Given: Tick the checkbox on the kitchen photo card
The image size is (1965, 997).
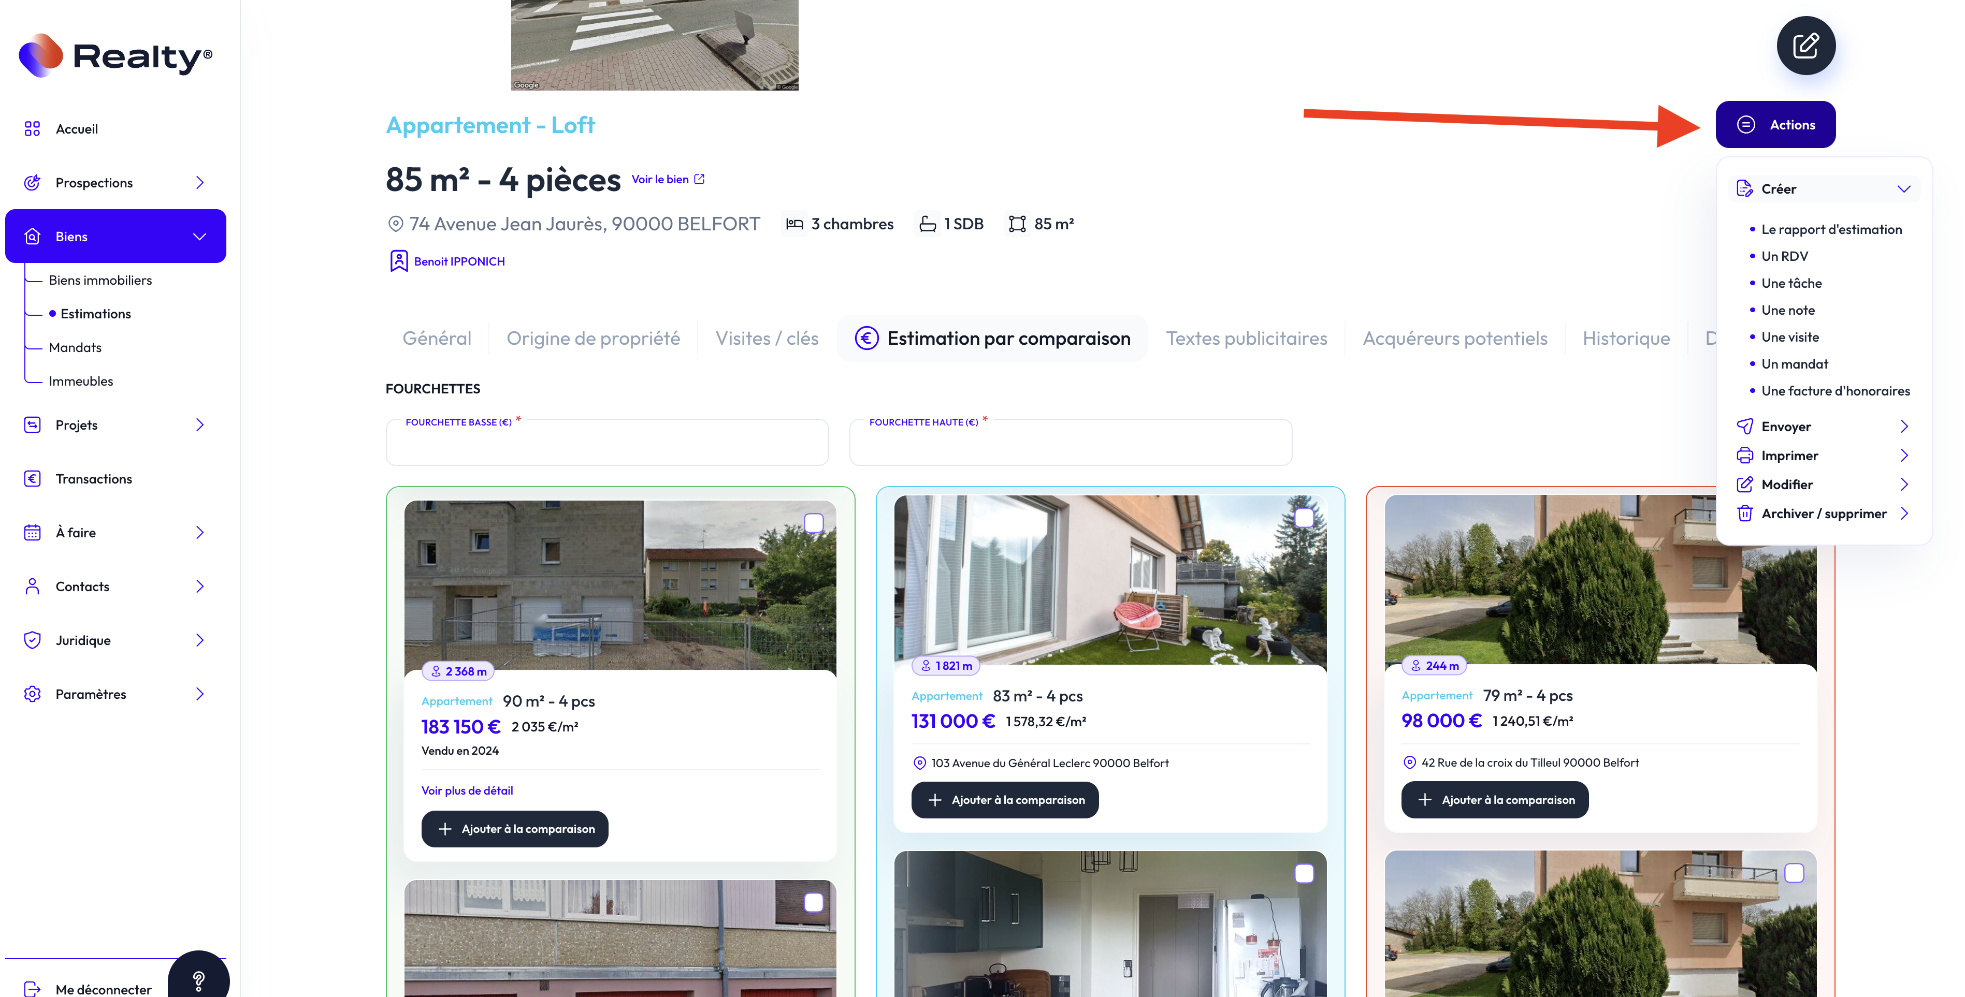Looking at the screenshot, I should 1305,873.
